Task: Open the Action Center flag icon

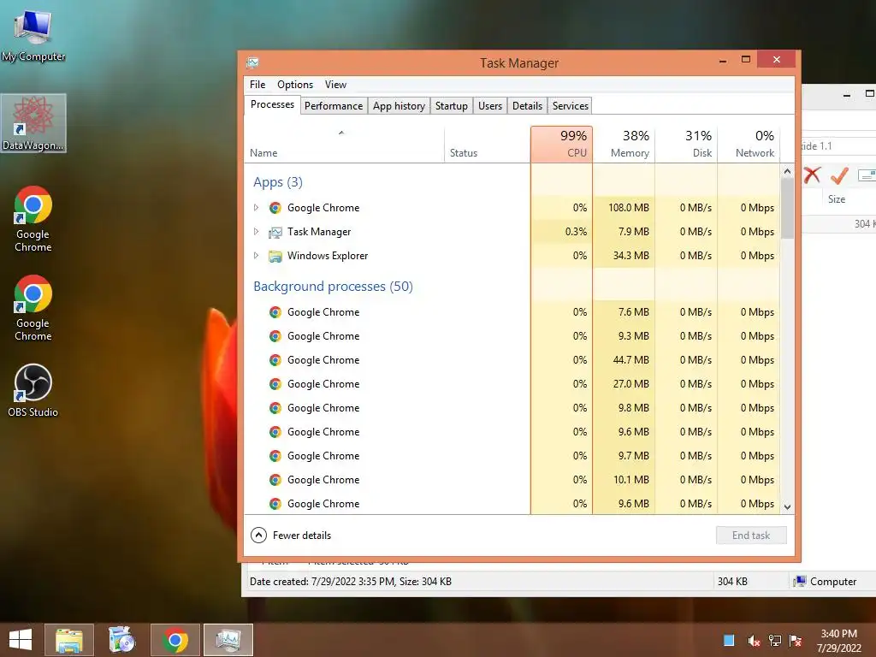Action: pyautogui.click(x=796, y=641)
